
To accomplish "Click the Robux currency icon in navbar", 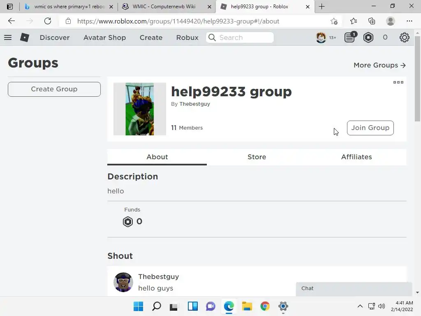I will coord(368,37).
